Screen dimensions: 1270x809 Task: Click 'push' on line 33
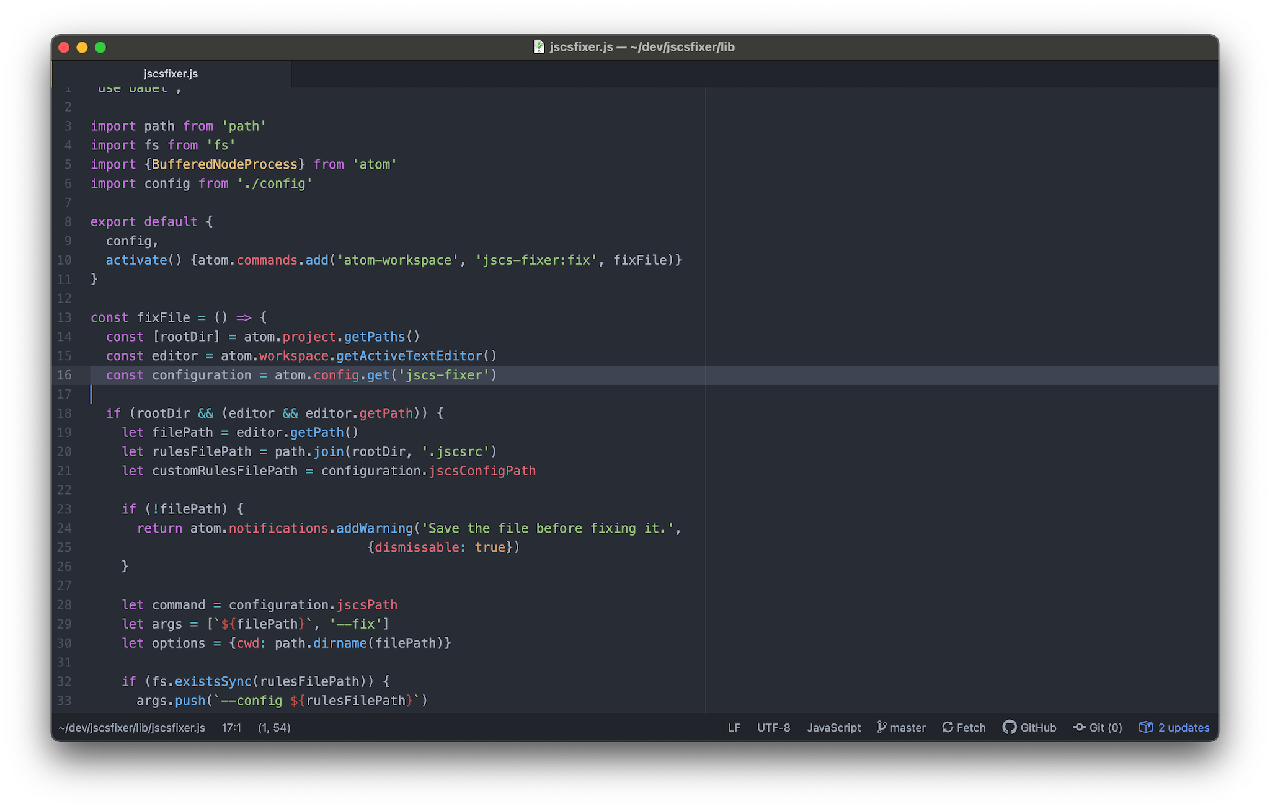(190, 701)
